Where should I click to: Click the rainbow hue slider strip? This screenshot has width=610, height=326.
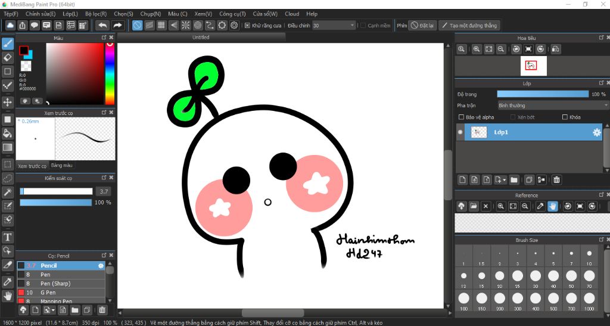point(110,74)
